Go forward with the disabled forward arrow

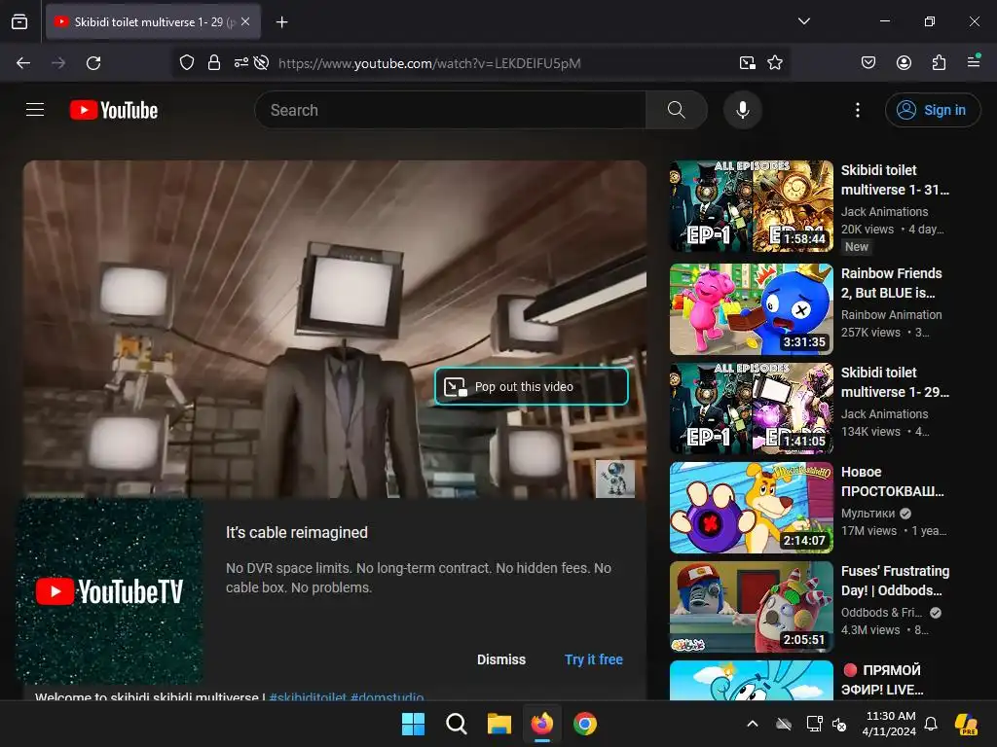click(58, 63)
